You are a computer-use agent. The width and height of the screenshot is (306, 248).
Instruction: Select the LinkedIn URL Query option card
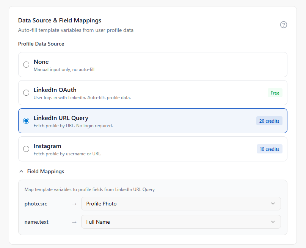[x=152, y=121]
